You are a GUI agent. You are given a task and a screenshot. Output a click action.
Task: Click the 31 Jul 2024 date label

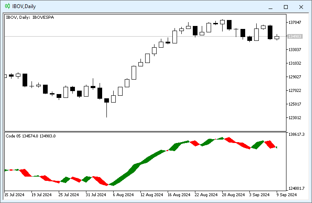tap(96, 194)
